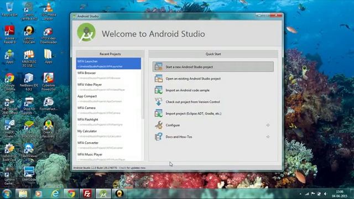
Task: Click the Start a new Android Studio project icon
Action: (159, 67)
